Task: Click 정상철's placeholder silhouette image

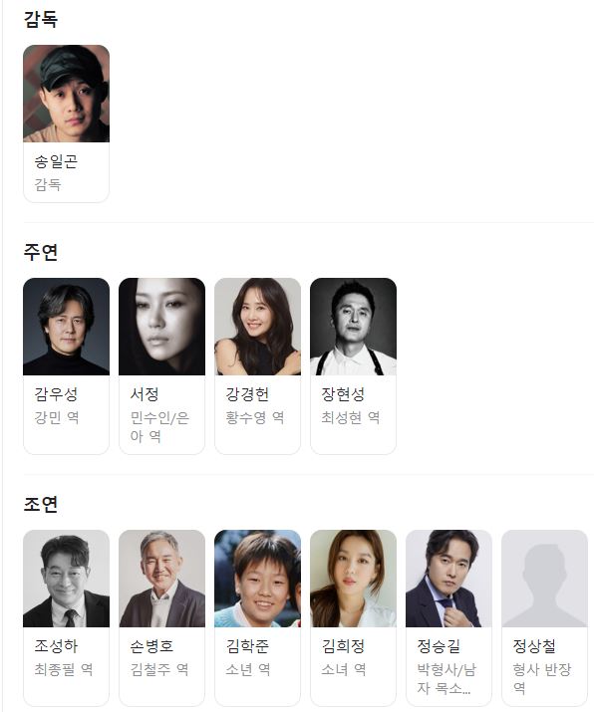Action: tap(544, 579)
